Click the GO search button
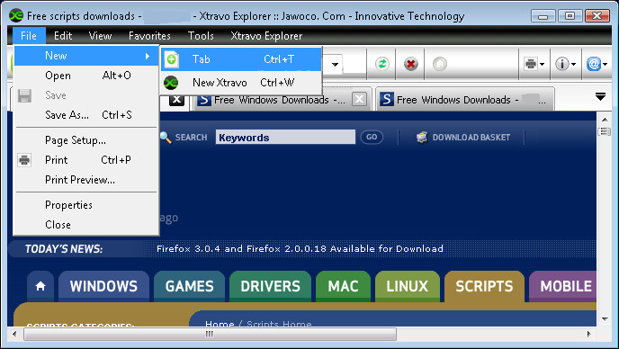The height and width of the screenshot is (349, 619). tap(372, 137)
